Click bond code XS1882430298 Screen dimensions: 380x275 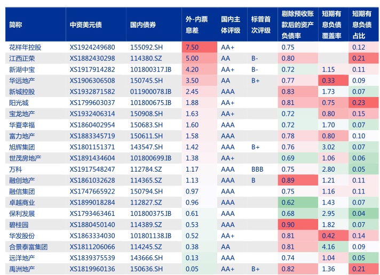pos(92,58)
